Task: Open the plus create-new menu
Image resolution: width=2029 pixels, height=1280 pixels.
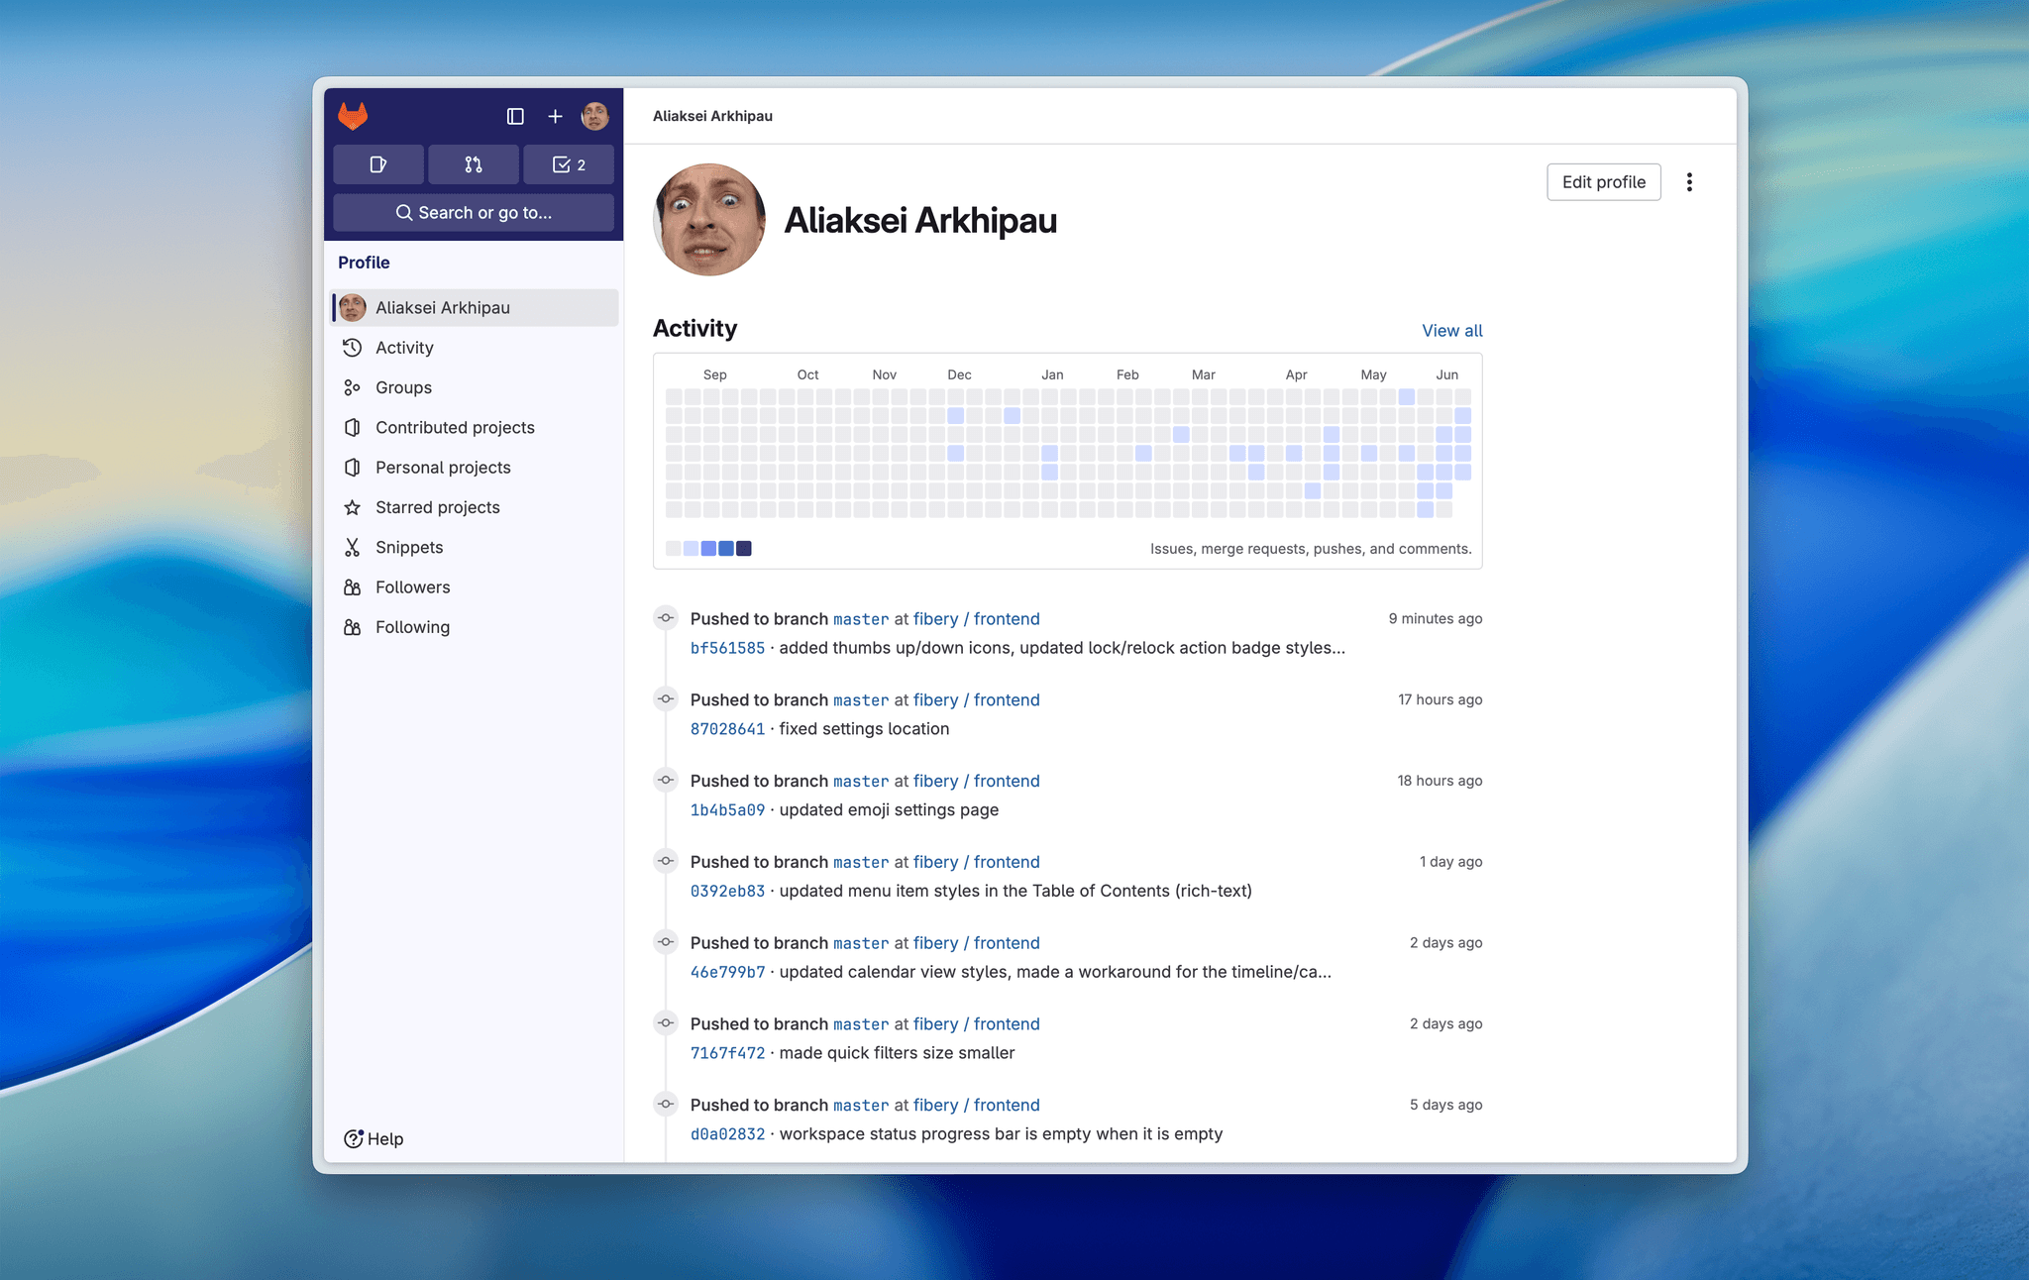Action: click(555, 116)
